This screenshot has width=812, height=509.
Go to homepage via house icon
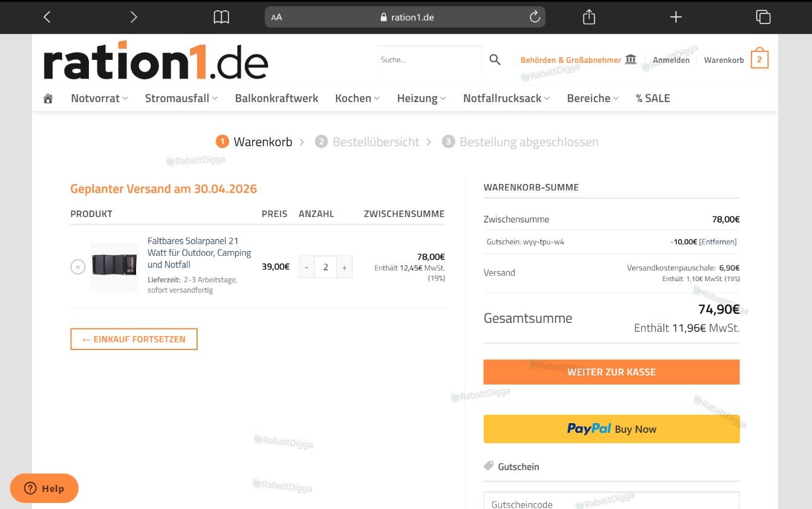[x=48, y=99]
